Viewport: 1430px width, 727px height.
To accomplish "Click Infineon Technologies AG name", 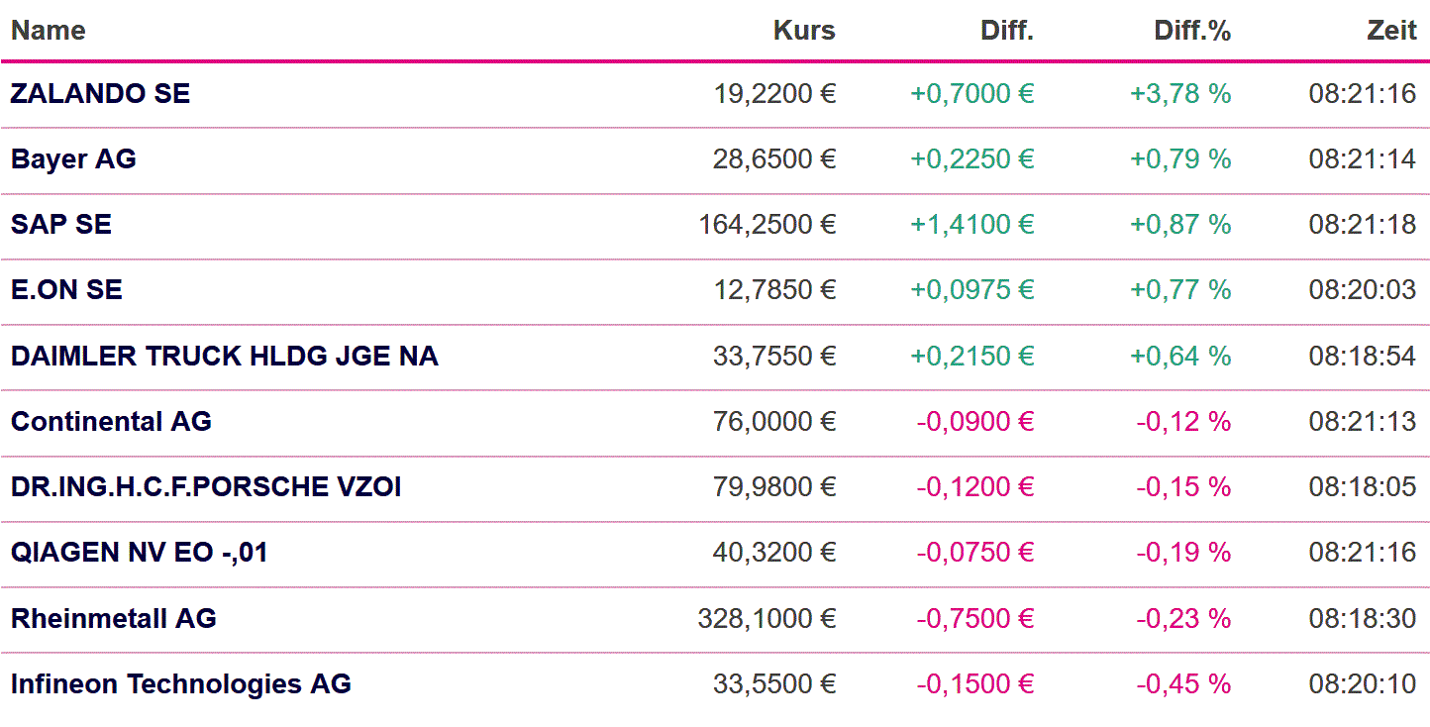I will pos(181,684).
